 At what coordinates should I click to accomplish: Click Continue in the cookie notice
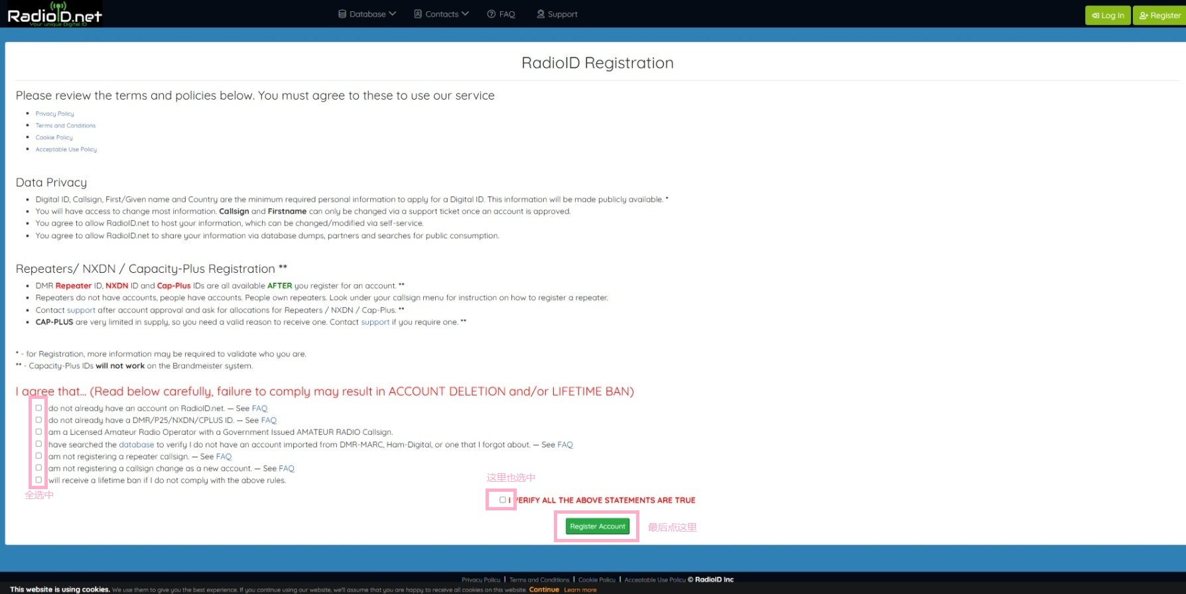pyautogui.click(x=544, y=589)
